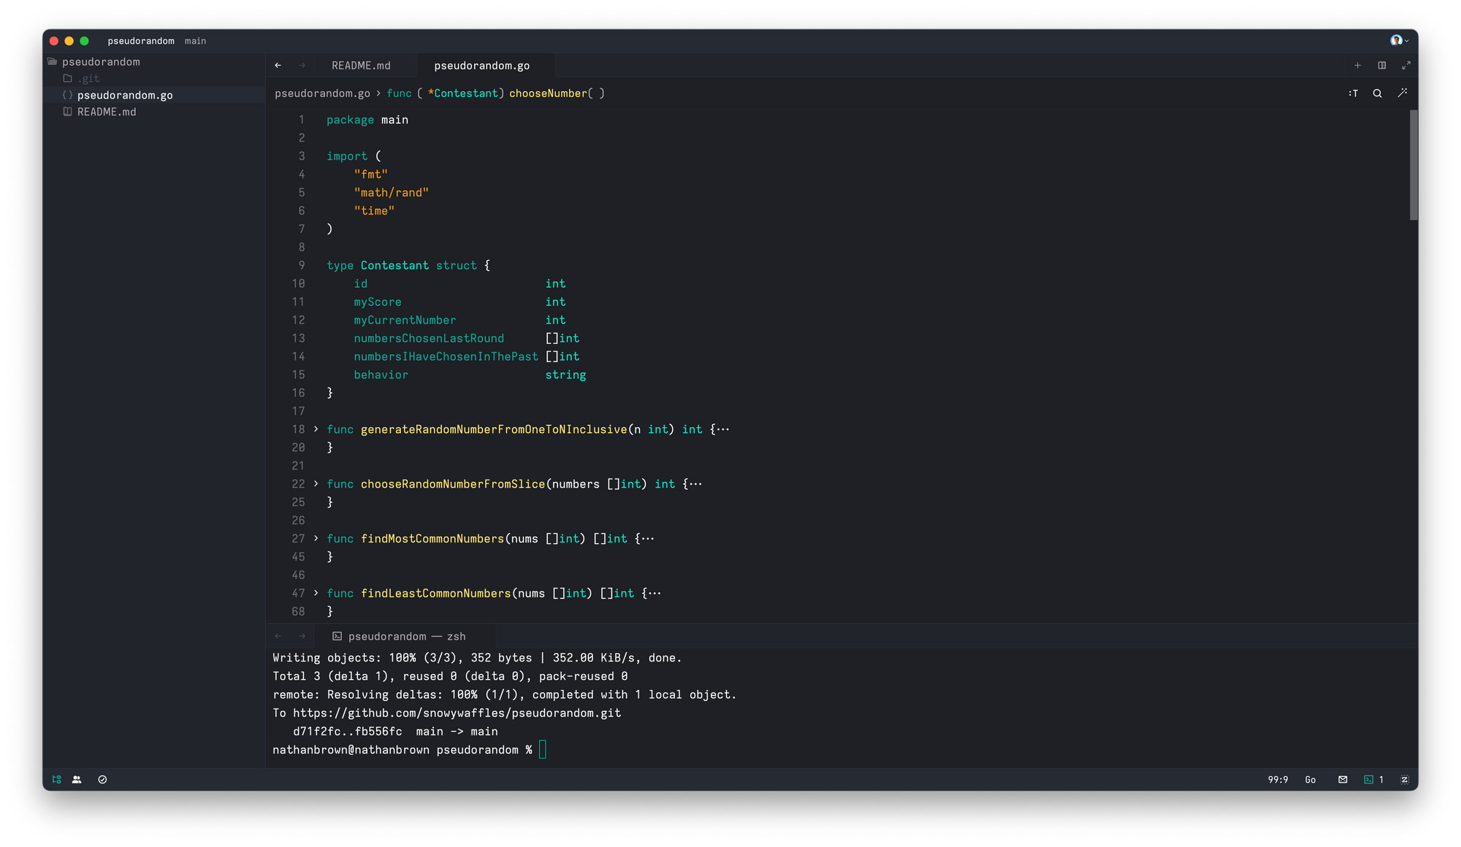The image size is (1461, 847).
Task: Expand folded chooseRandomNumberFromSlice via chevron
Action: click(316, 484)
